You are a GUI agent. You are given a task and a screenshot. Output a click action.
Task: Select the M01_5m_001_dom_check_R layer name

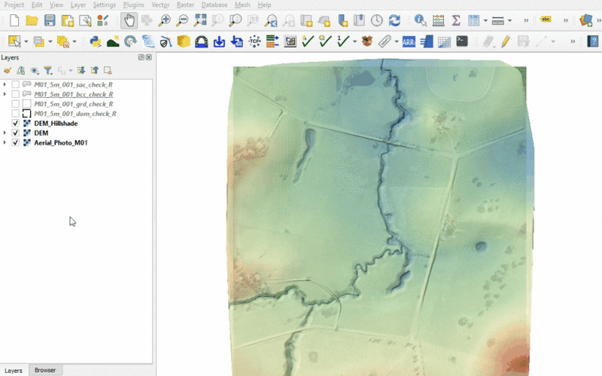pyautogui.click(x=75, y=114)
